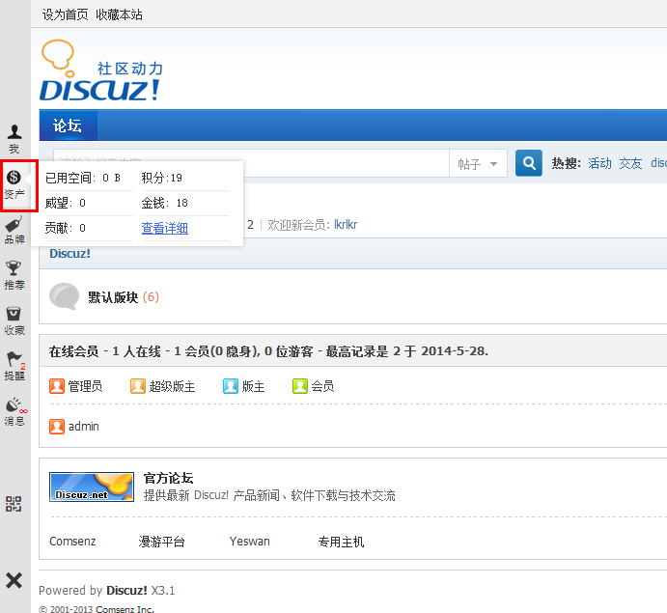Visit the 漫游平台 friend link

pyautogui.click(x=161, y=542)
